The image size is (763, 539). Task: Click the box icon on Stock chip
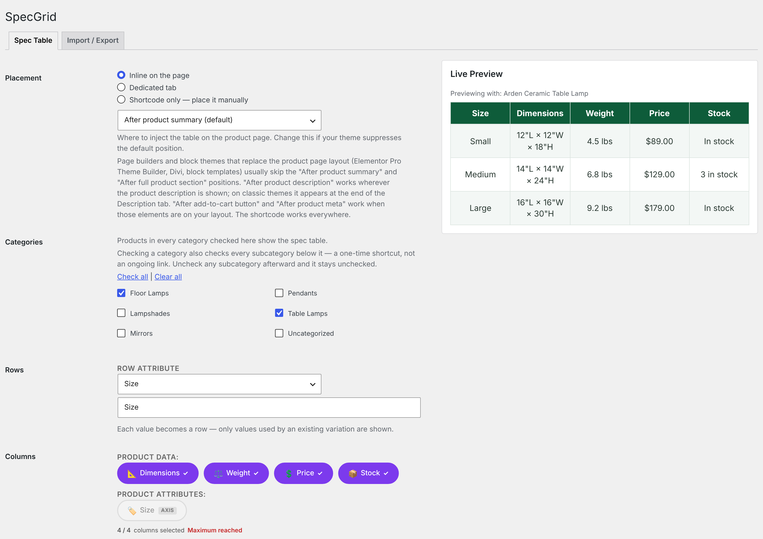coord(353,474)
